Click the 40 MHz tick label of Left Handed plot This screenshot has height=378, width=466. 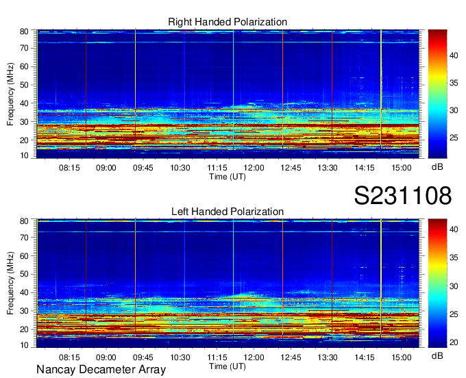[x=24, y=292]
